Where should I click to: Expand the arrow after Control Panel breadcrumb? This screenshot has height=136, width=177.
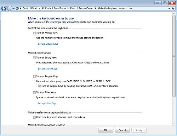click(39, 8)
